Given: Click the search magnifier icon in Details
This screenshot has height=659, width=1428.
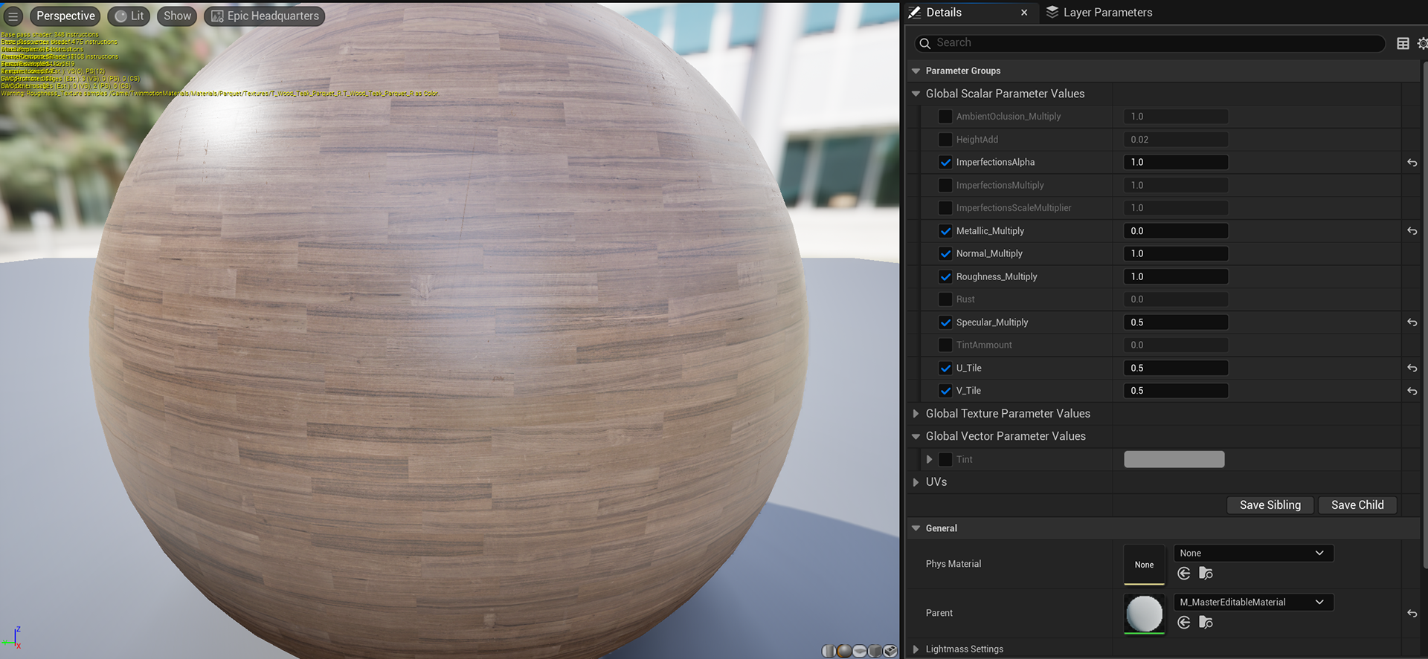Looking at the screenshot, I should point(924,43).
